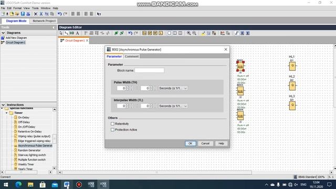
Task: Click the single-pane layout icon
Action: [169, 33]
